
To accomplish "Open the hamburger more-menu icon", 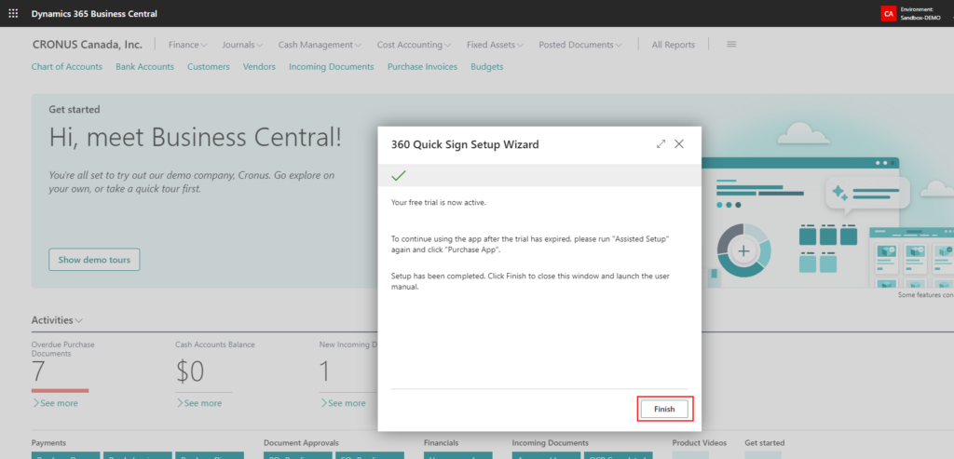I will [x=731, y=45].
